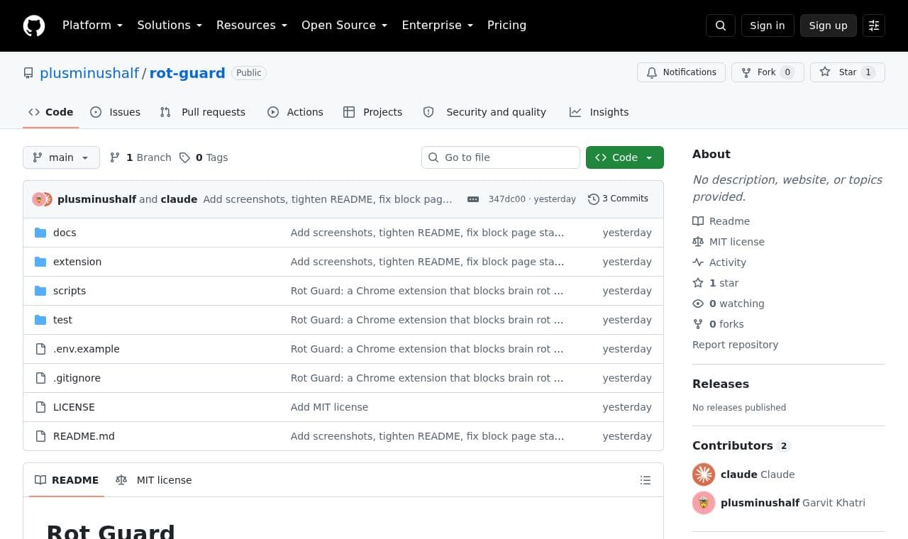
Task: Open the docs folder
Action: pyautogui.click(x=65, y=233)
